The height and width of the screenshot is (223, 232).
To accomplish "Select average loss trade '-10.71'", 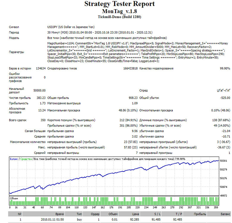I will pos(226,137).
